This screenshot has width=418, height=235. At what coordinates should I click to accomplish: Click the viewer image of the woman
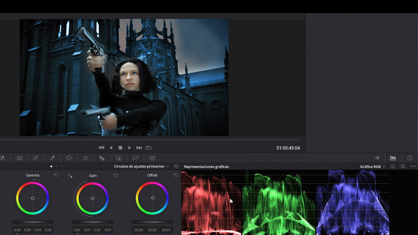click(124, 77)
